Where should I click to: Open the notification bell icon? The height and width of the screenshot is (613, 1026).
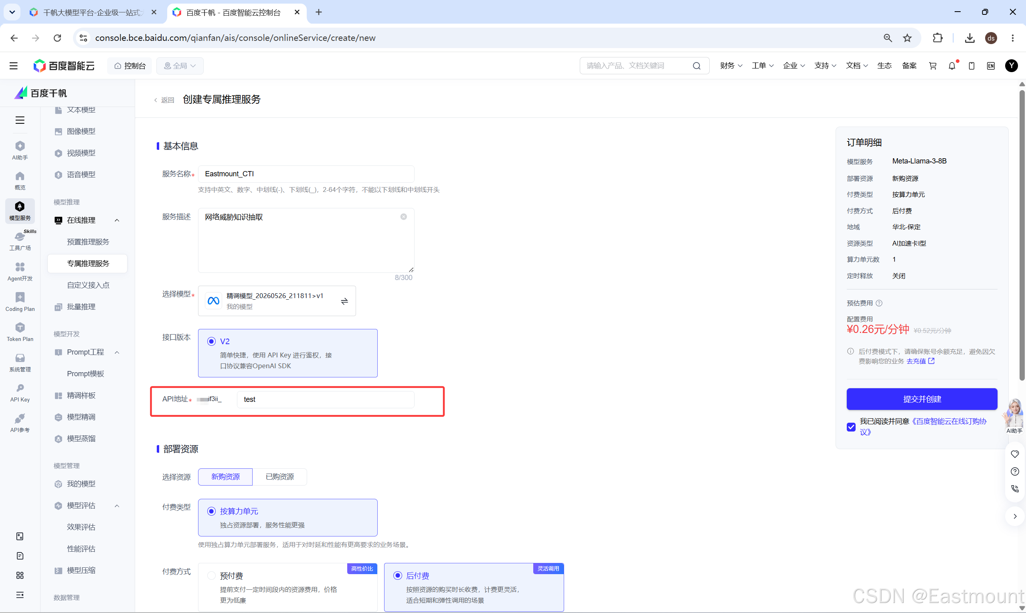(952, 66)
